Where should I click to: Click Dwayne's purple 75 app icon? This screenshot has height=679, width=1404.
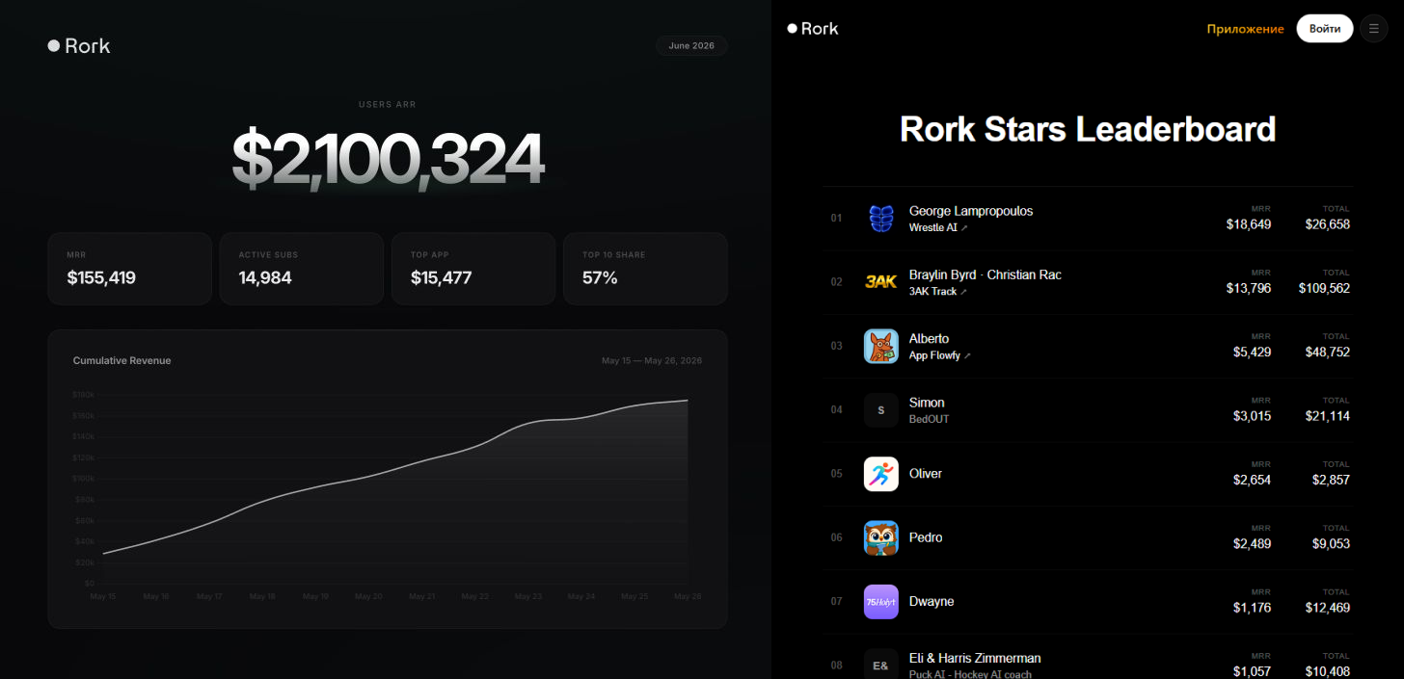click(881, 602)
